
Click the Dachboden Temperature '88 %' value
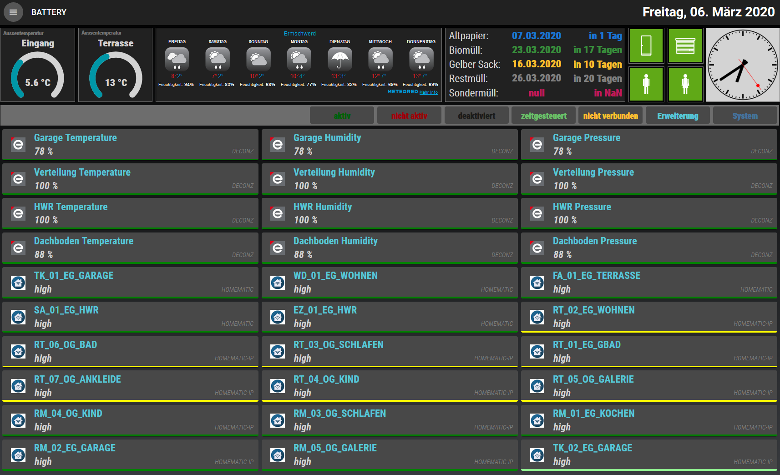click(44, 254)
